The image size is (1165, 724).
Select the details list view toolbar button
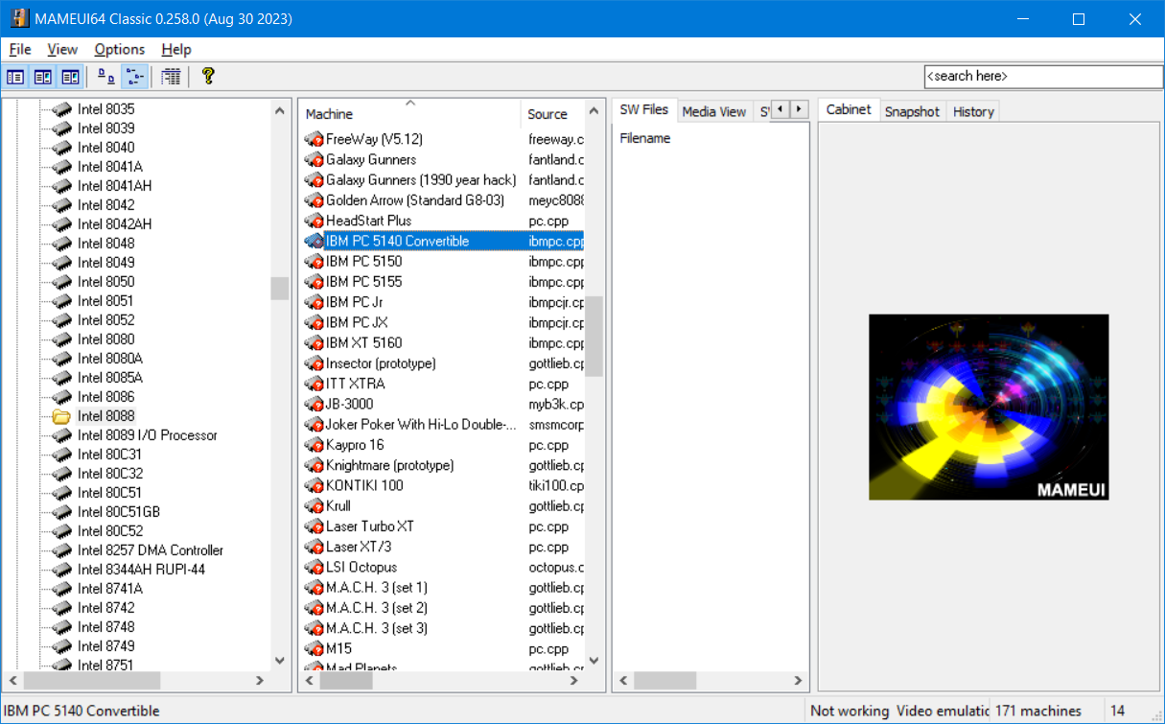pyautogui.click(x=171, y=77)
